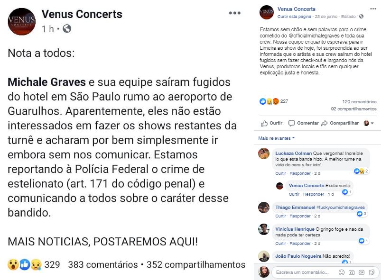The height and width of the screenshot is (280, 381).
Task: Open the GIF picker in comment box
Action: click(x=362, y=272)
